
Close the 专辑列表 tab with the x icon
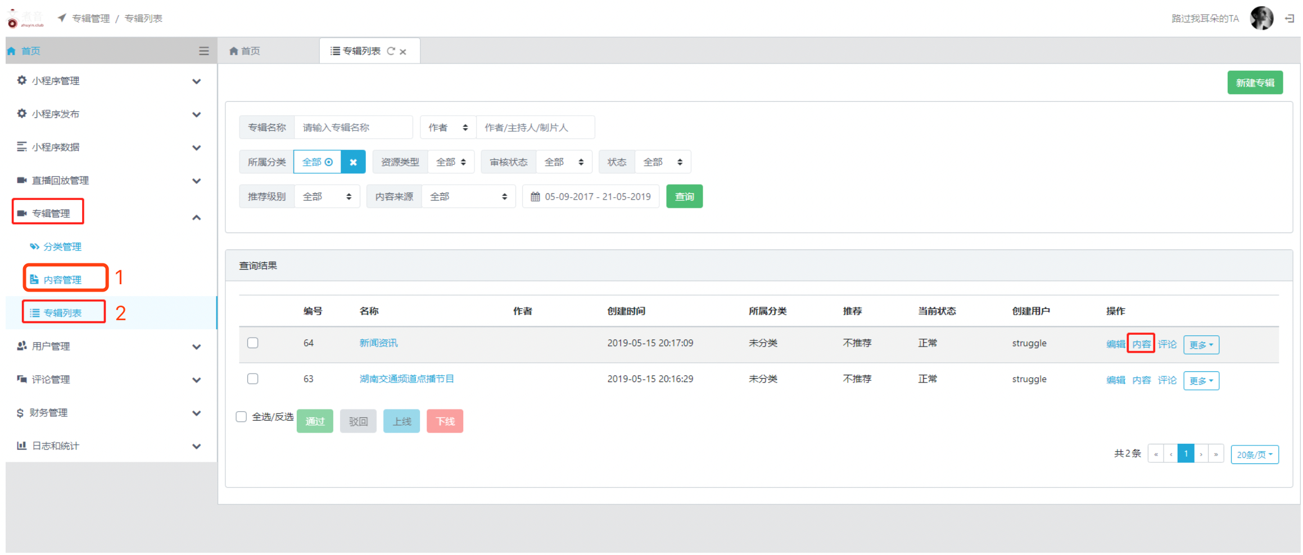(x=403, y=52)
